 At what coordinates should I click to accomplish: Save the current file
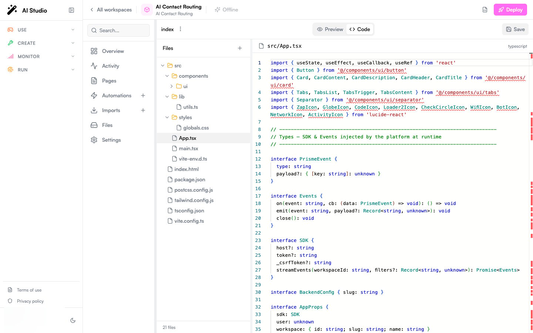coord(515,29)
